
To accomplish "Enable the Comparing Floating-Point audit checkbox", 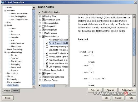I will point(47,47).
